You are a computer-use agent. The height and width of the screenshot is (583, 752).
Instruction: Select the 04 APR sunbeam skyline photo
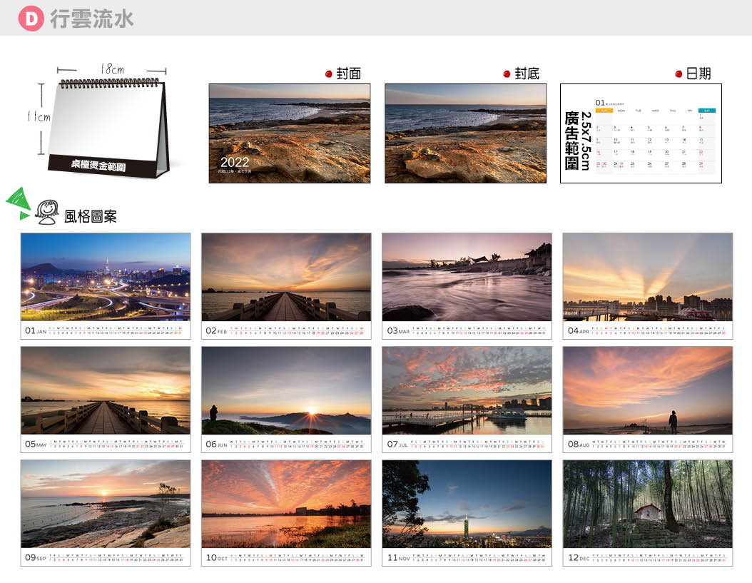pyautogui.click(x=647, y=277)
